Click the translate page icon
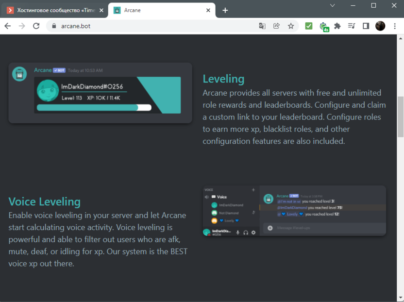Screen dimensions: 404x302 (x=262, y=26)
